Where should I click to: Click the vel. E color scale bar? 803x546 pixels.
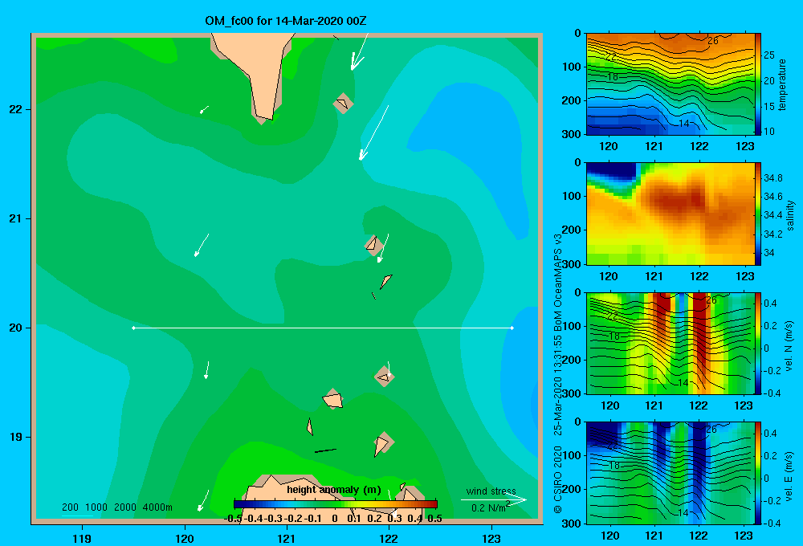click(x=758, y=473)
